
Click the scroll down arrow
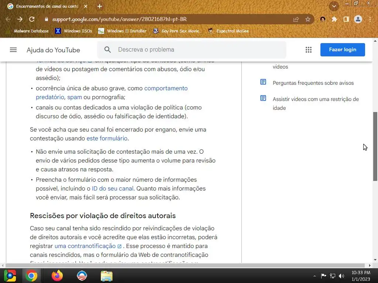pos(375,260)
